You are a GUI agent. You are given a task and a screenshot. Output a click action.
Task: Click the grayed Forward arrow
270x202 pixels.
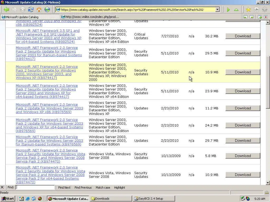(14, 9)
